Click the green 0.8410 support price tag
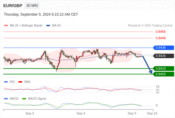The image size is (175, 118). pyautogui.click(x=164, y=69)
